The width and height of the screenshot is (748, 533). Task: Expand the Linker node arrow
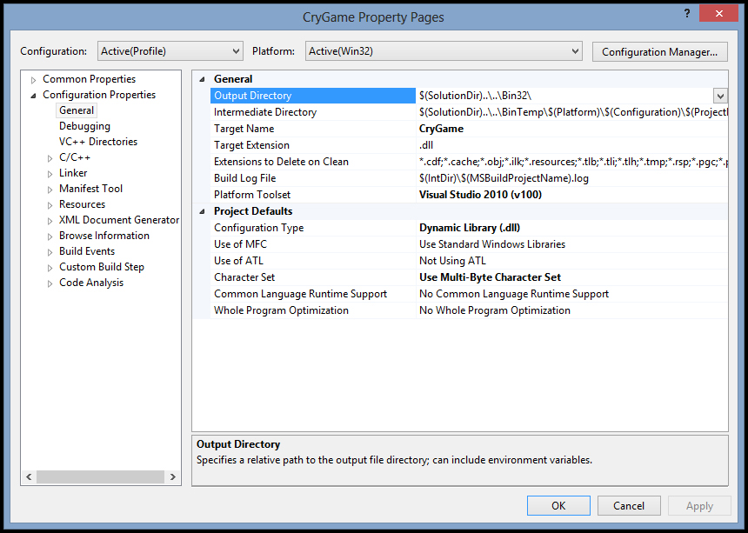[x=50, y=174]
